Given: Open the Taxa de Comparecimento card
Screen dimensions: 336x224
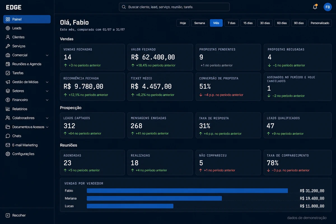Looking at the screenshot, I should click(298, 163).
